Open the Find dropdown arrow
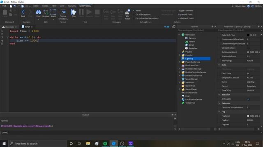 click(x=38, y=19)
